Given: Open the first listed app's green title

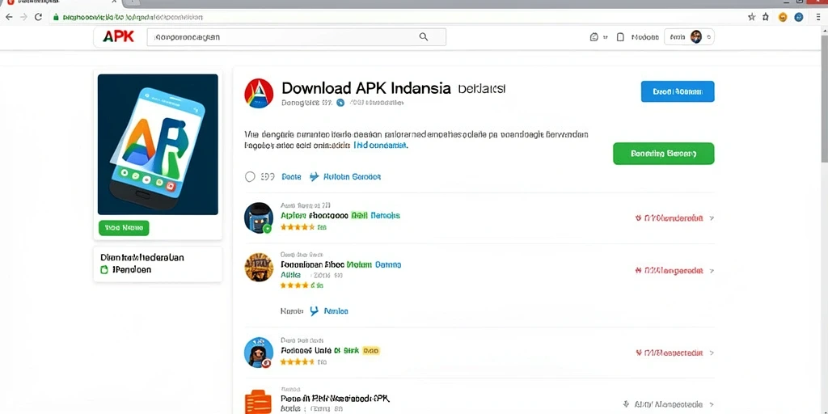Looking at the screenshot, I should point(340,215).
